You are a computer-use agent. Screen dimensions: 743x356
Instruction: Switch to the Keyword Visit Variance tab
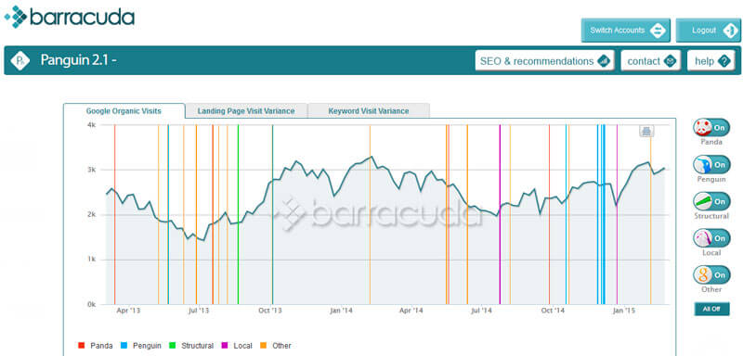(368, 111)
